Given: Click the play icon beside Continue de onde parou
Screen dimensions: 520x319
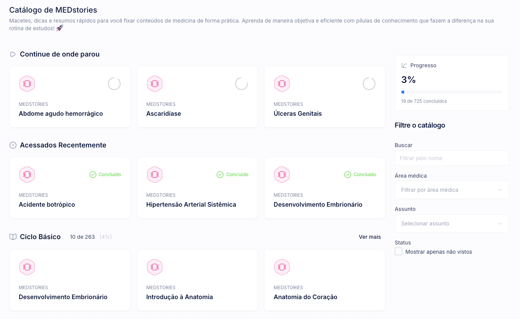Looking at the screenshot, I should pos(13,54).
